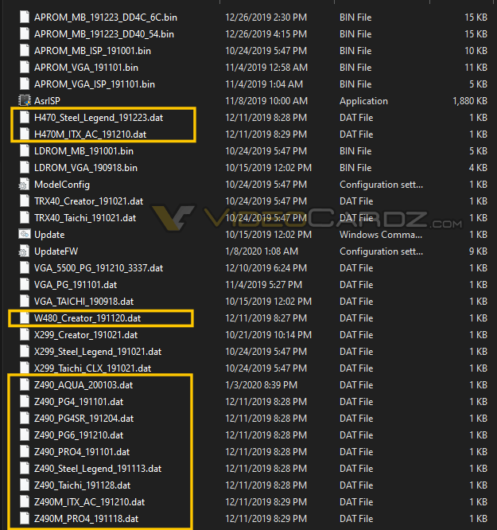This screenshot has width=497, height=530.
Task: Select file name LDROM_VGA_190918.bin
Action: click(86, 168)
